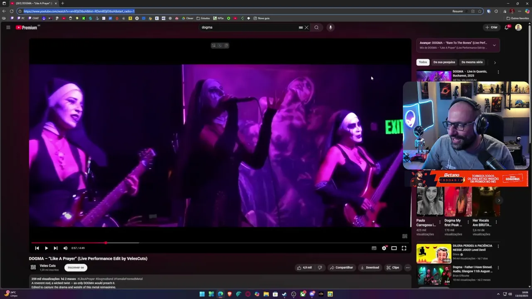This screenshot has width=532, height=299.
Task: Open the Veles Cuts channel avatar
Action: (x=33, y=267)
